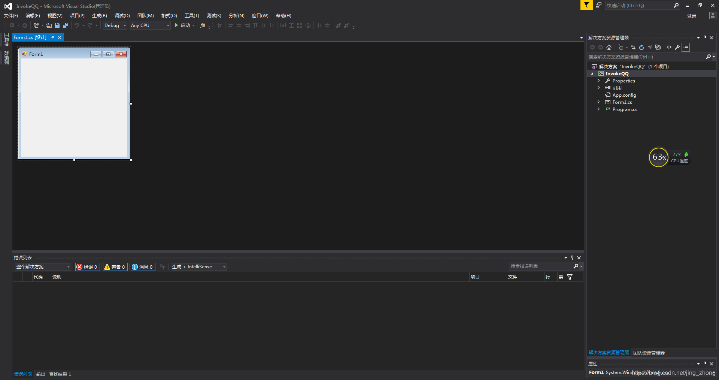Viewport: 719px width, 380px height.
Task: Click the Description (说明) column header
Action: click(57, 277)
